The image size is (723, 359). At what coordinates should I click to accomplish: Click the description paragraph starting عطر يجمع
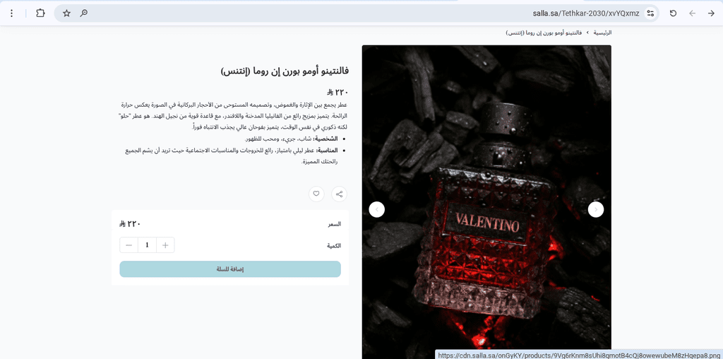[233, 115]
